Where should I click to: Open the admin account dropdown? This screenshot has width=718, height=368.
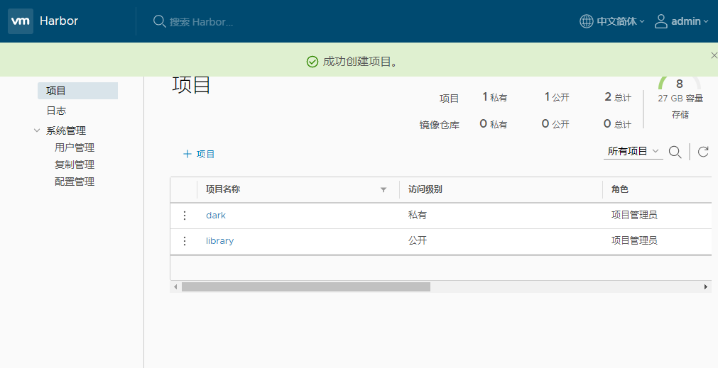click(689, 21)
